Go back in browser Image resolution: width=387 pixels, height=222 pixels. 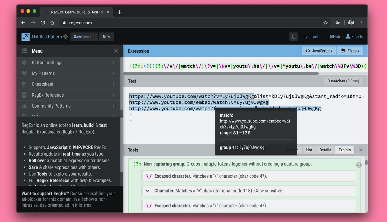point(23,23)
